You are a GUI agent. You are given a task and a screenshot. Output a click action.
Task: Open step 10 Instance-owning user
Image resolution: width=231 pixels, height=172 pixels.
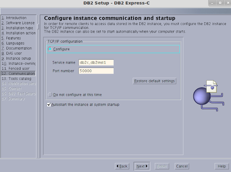pyautogui.click(x=18, y=64)
